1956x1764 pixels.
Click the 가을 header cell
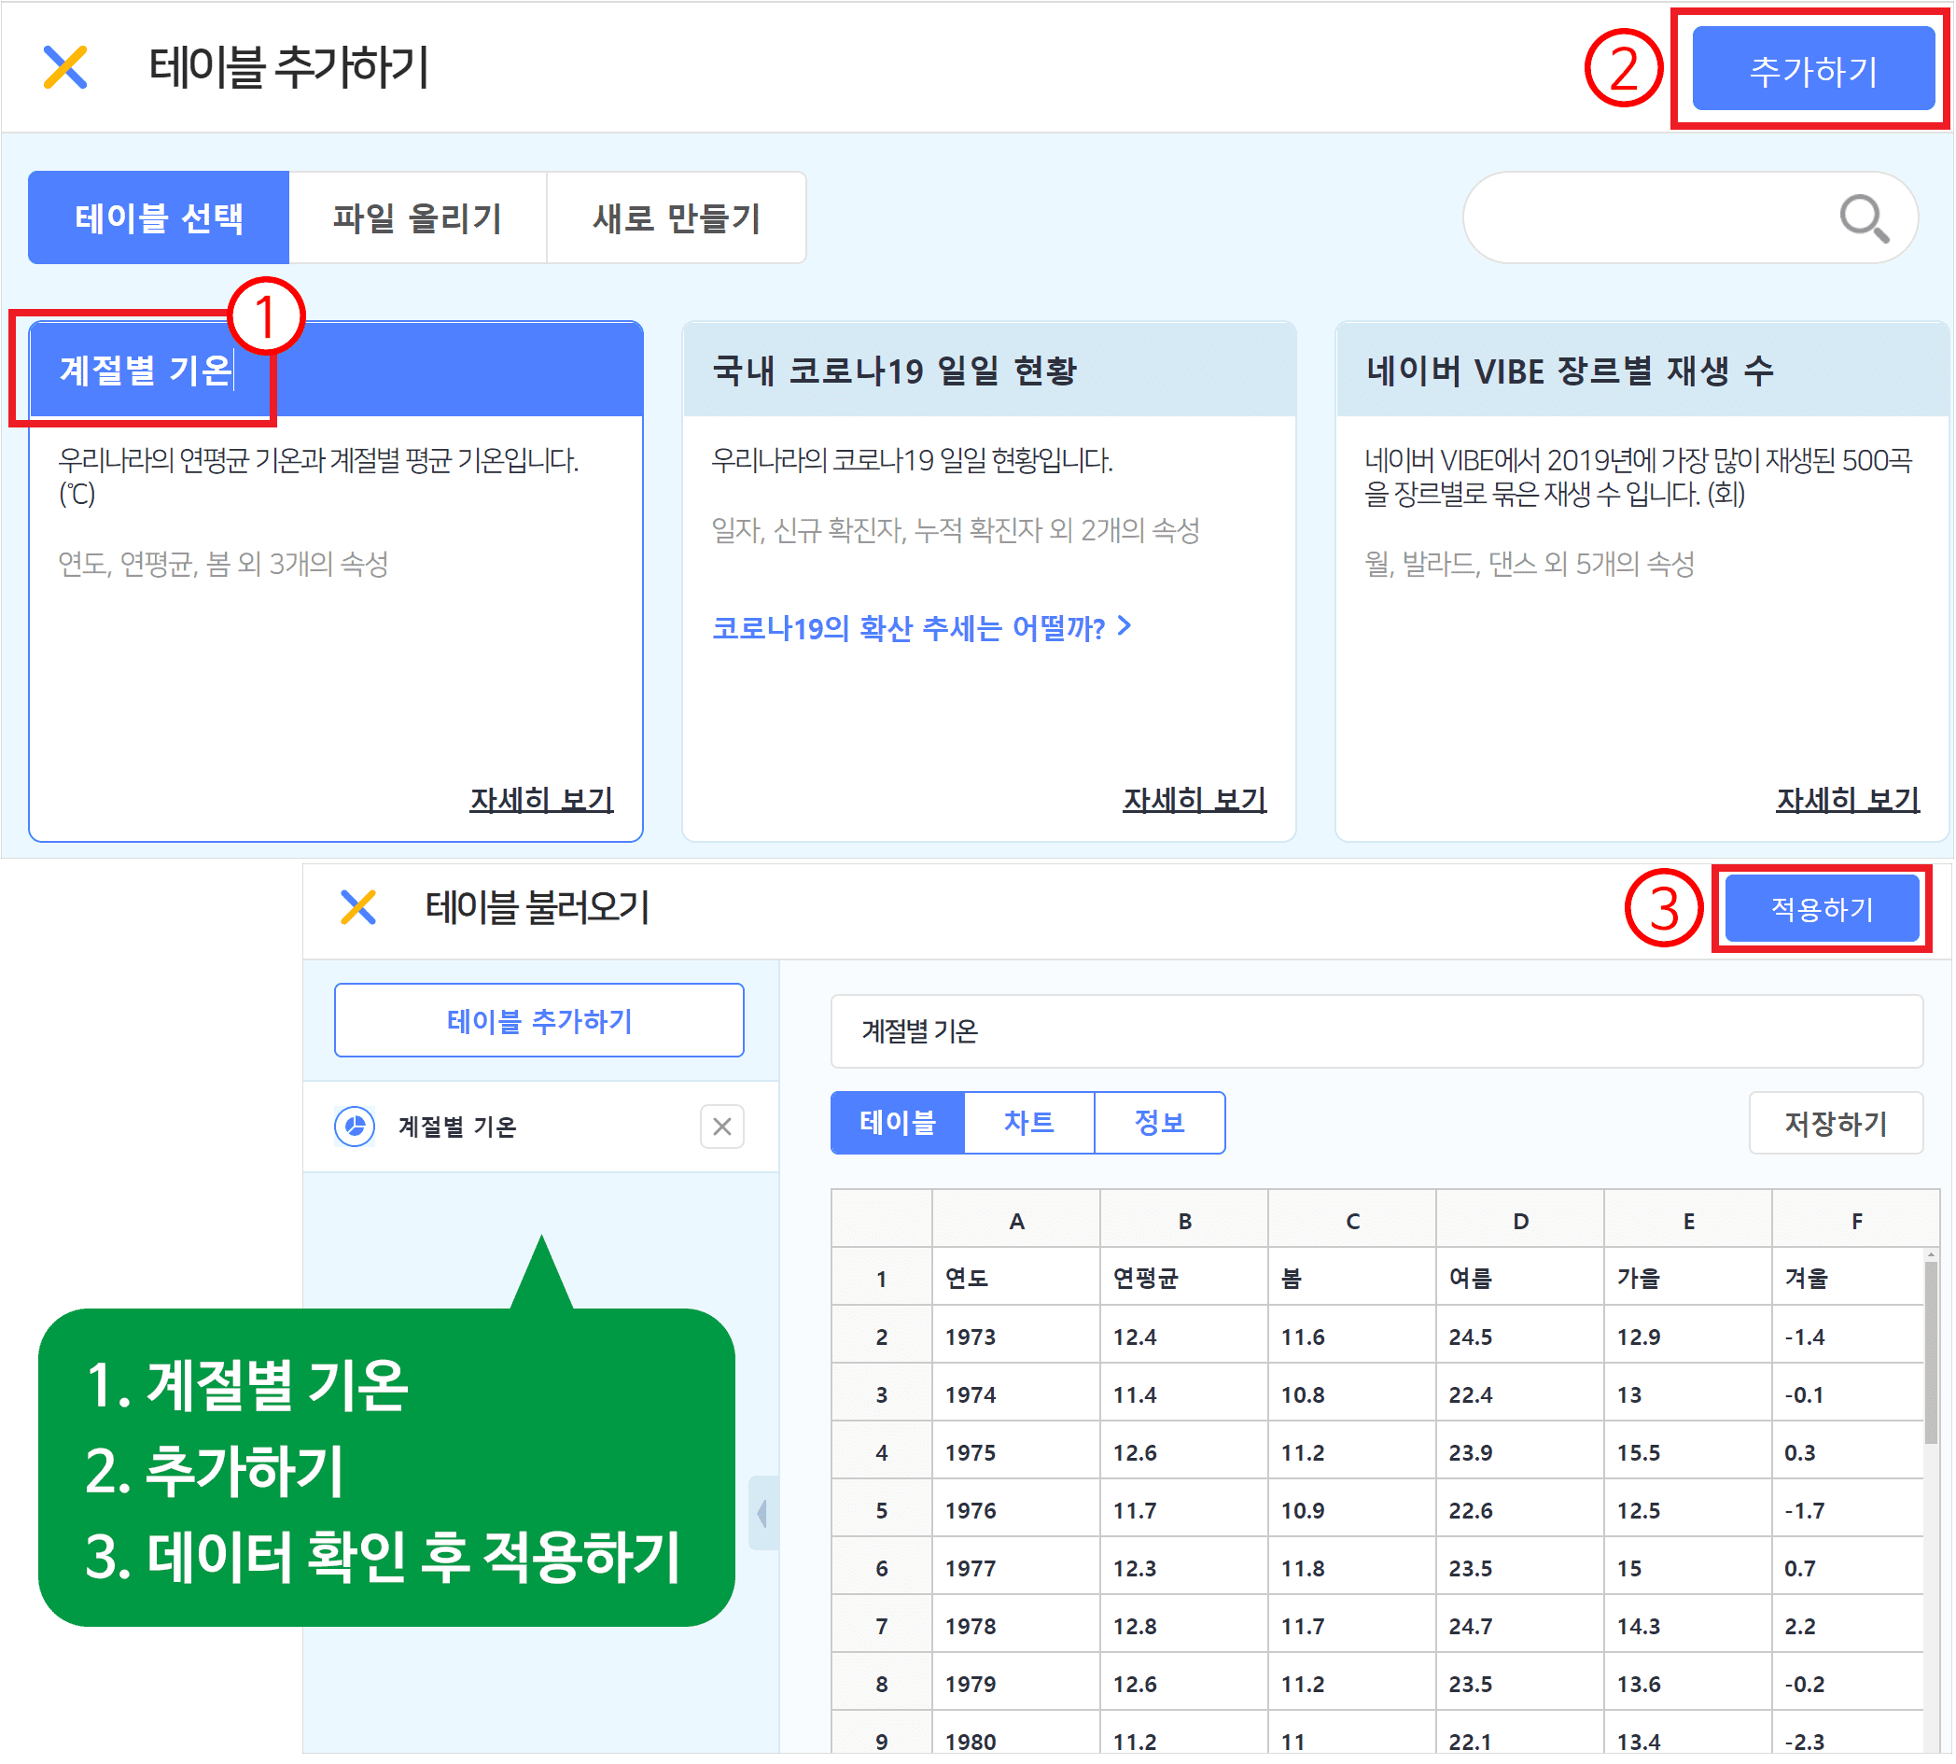click(1689, 1279)
